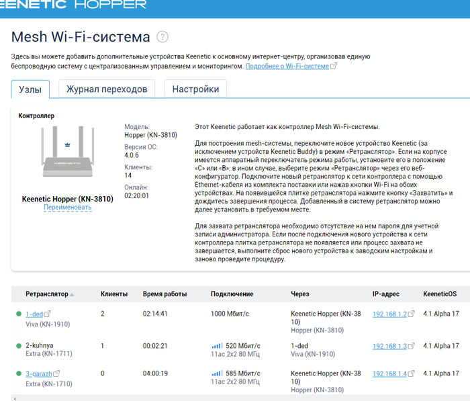Open the Журнал переходов tab

(107, 89)
